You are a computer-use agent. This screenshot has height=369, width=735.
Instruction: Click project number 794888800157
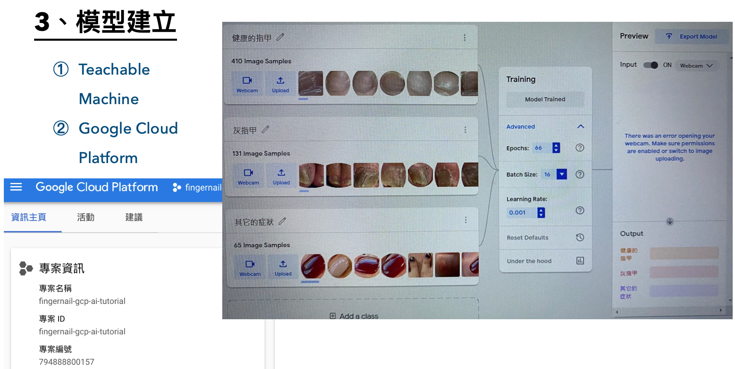pos(66,362)
